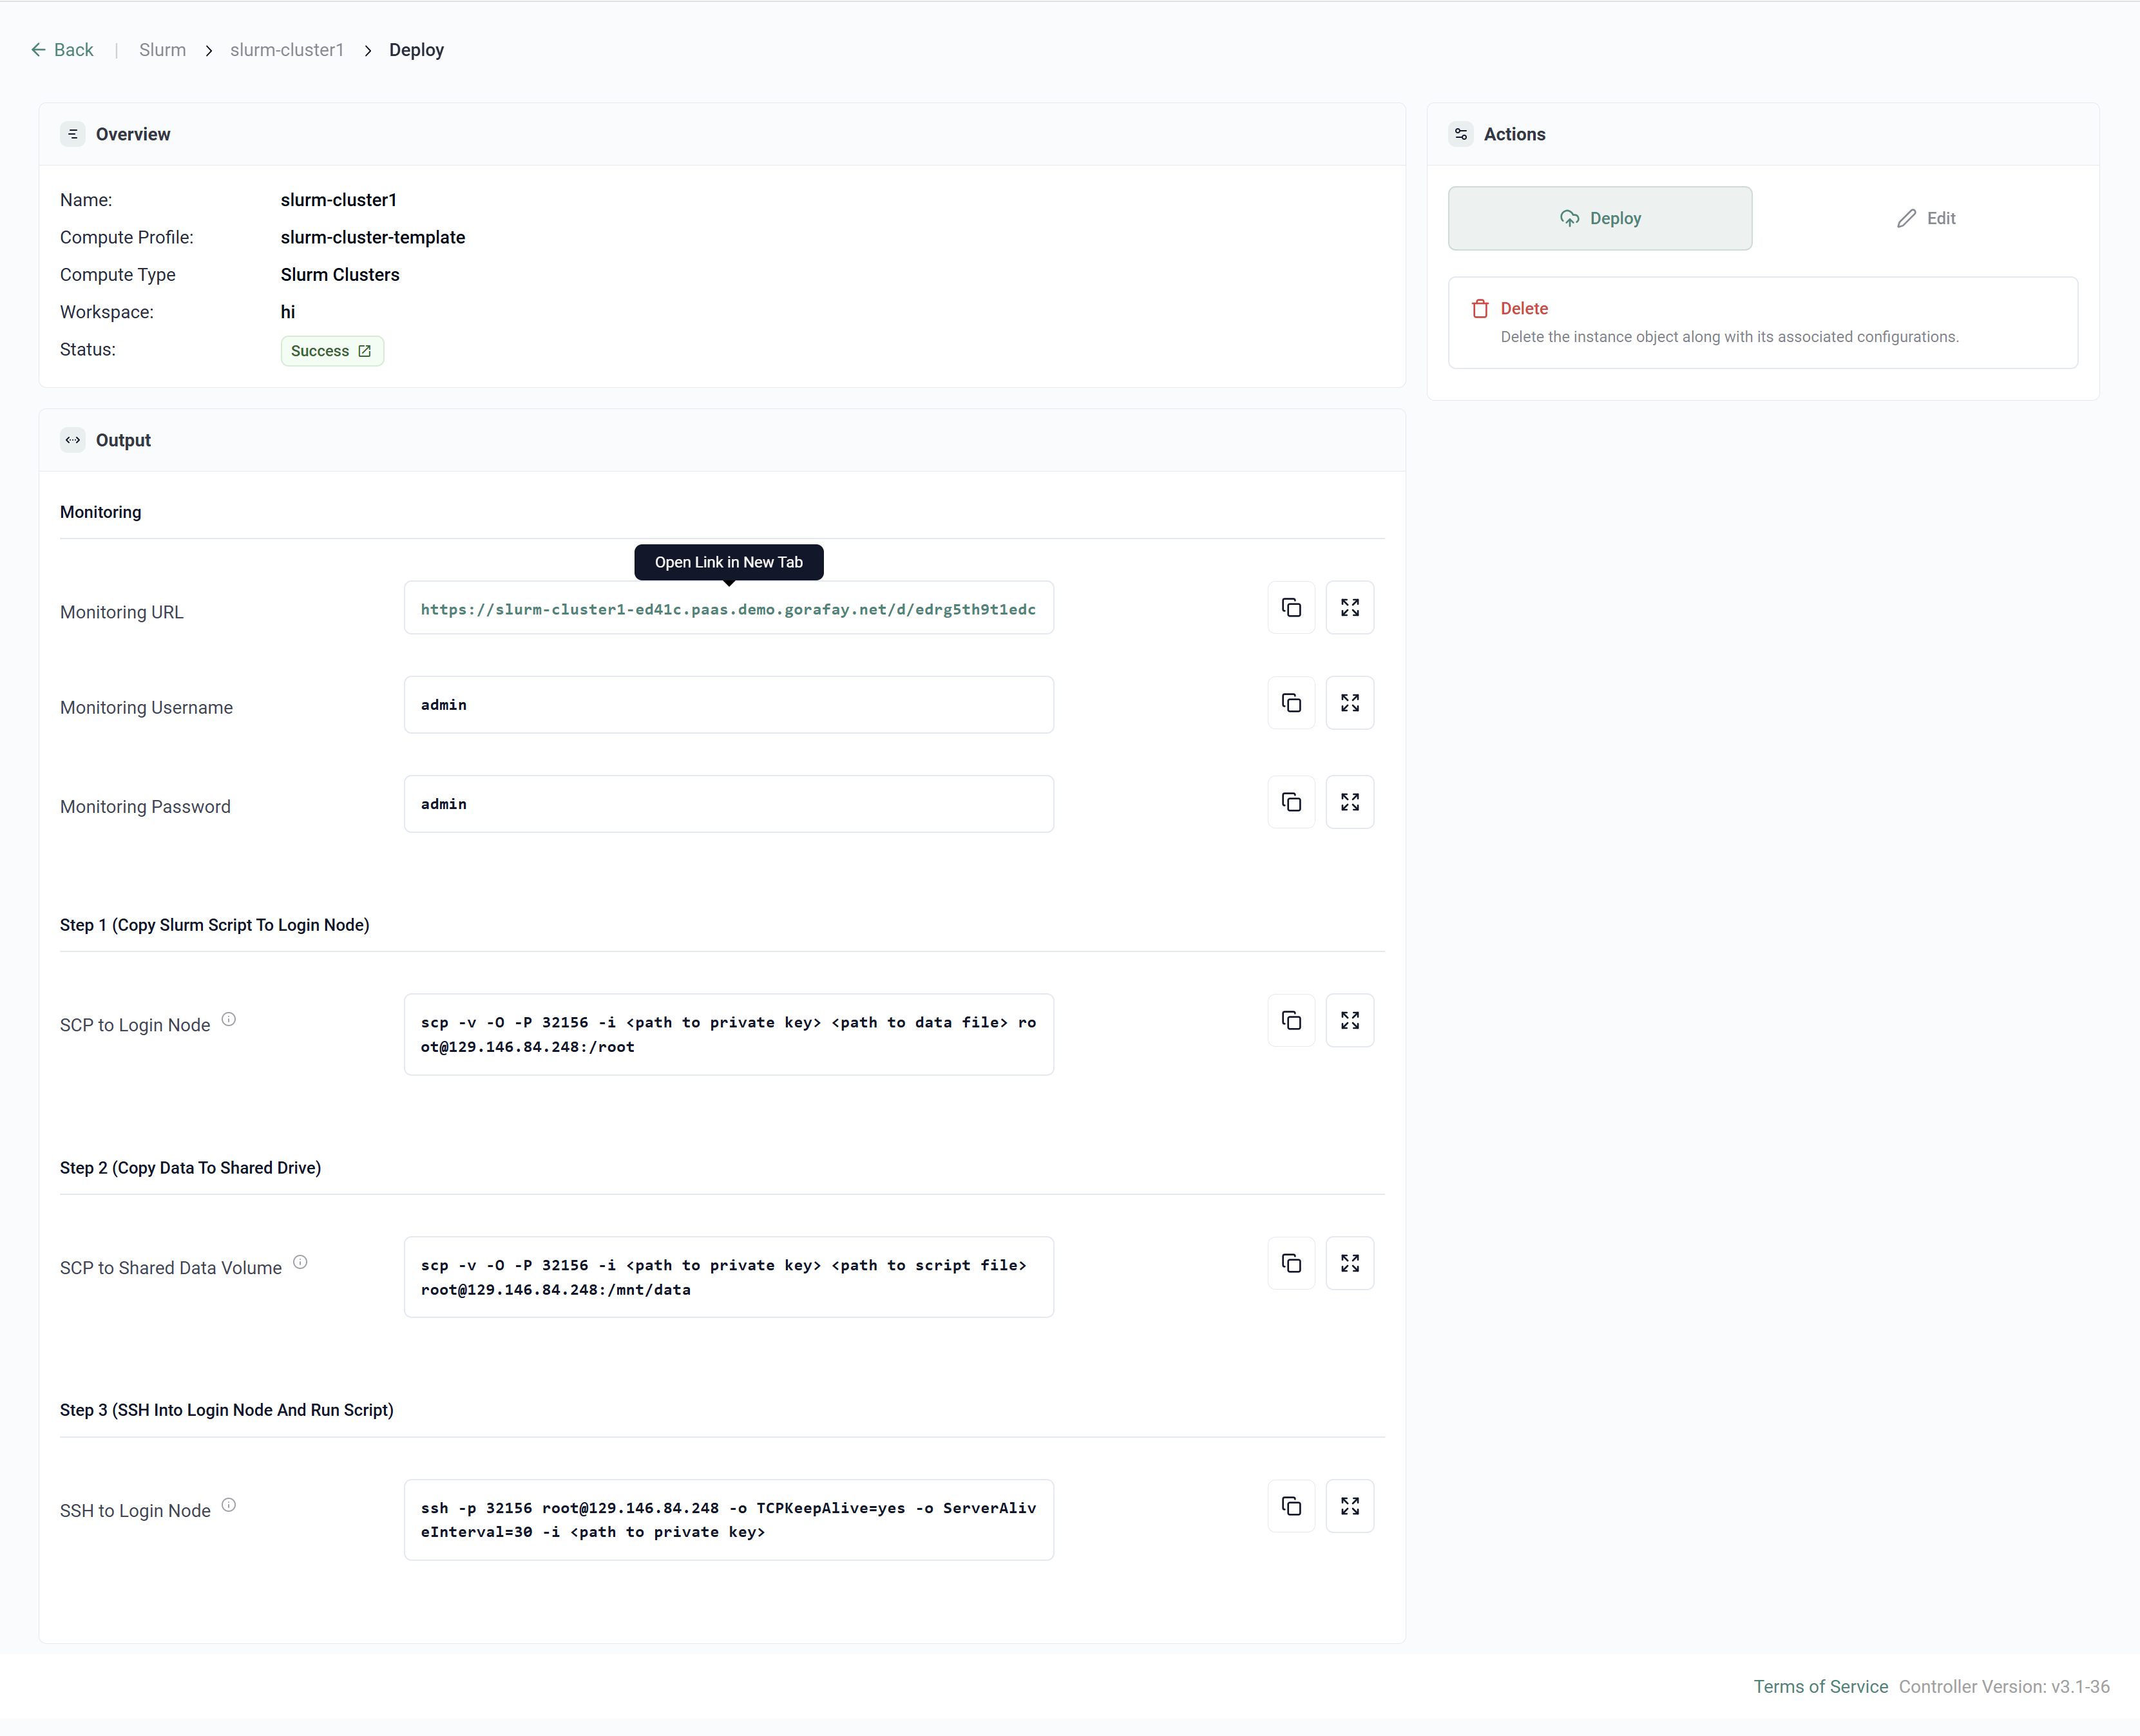Expand the SSH to Login Node command
This screenshot has height=1736, width=2140.
pyautogui.click(x=1349, y=1506)
